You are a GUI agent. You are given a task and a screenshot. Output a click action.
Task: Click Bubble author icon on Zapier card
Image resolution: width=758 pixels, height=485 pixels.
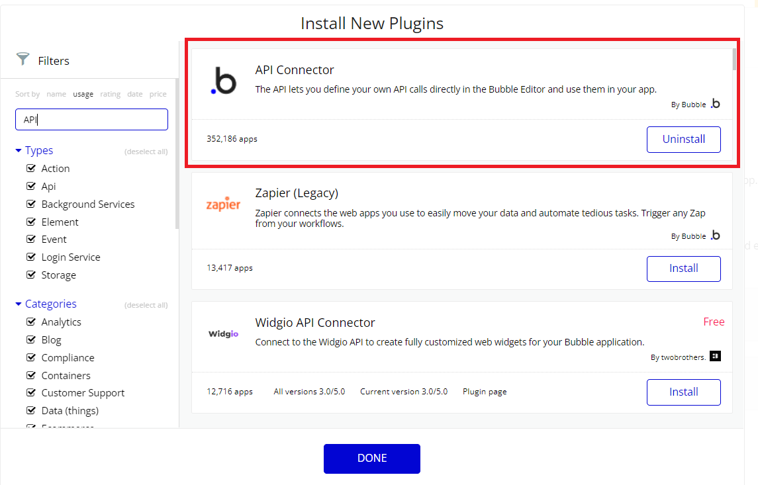[x=716, y=236]
